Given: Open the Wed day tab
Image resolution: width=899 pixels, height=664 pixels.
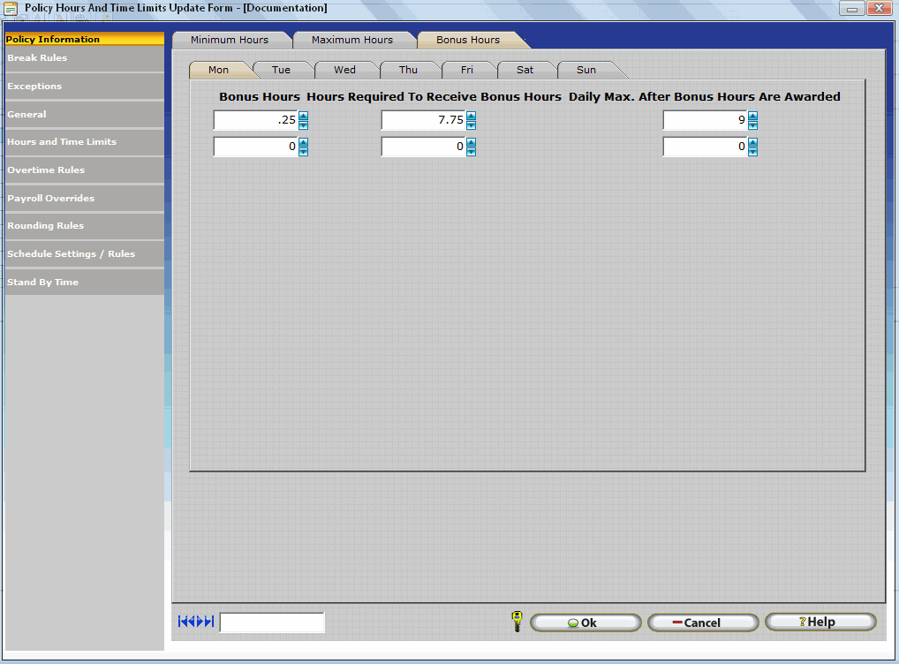Looking at the screenshot, I should coord(344,70).
